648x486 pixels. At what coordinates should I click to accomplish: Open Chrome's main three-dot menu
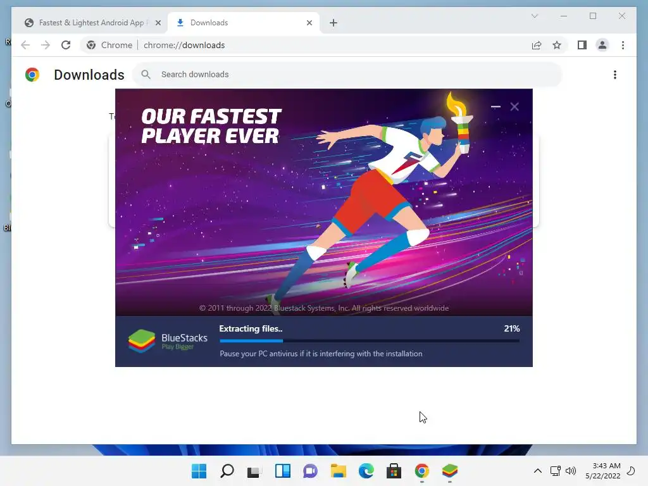(623, 45)
